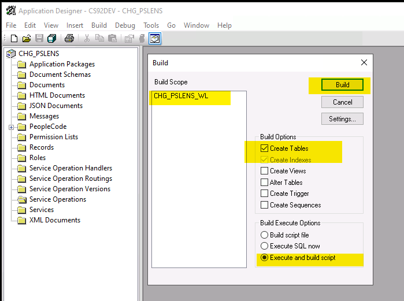Toggle the Create Indexes checkbox

[264, 160]
